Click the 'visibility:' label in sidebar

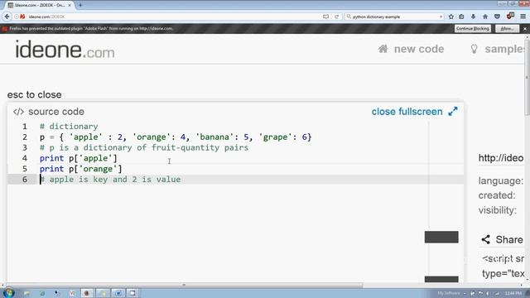pos(498,210)
